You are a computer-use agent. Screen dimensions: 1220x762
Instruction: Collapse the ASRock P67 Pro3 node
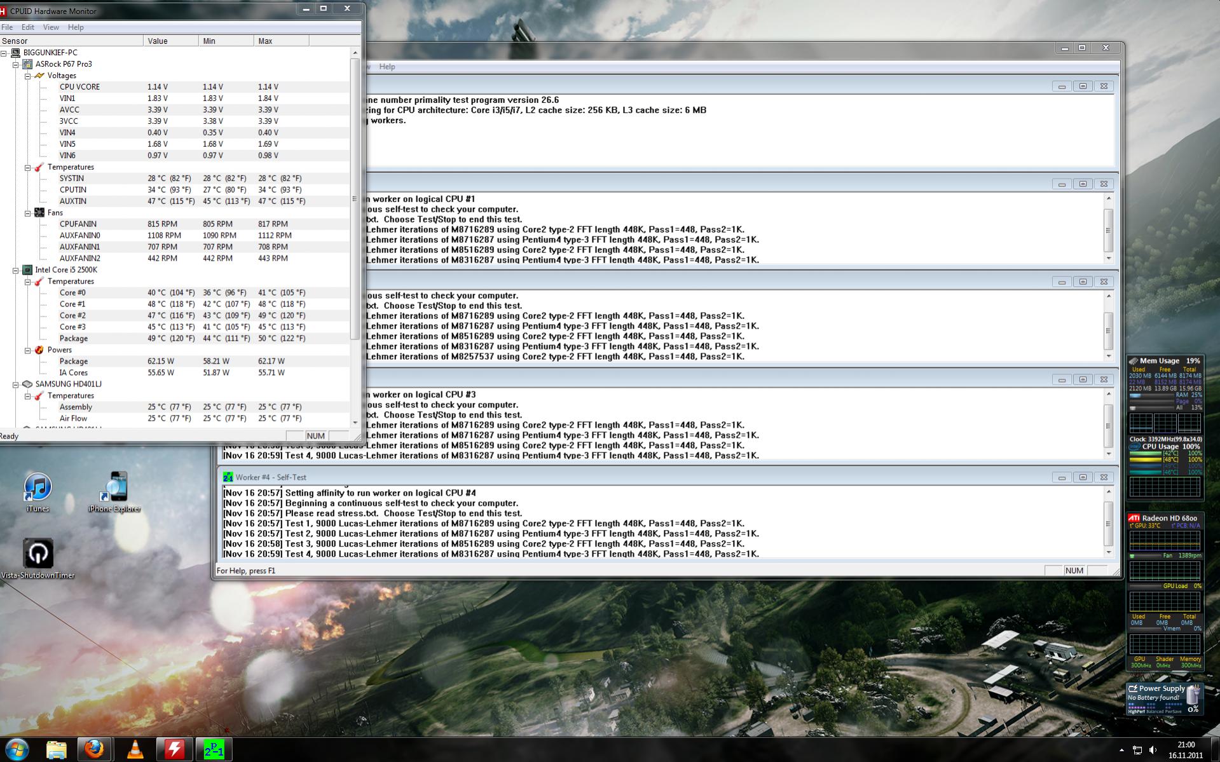(16, 64)
